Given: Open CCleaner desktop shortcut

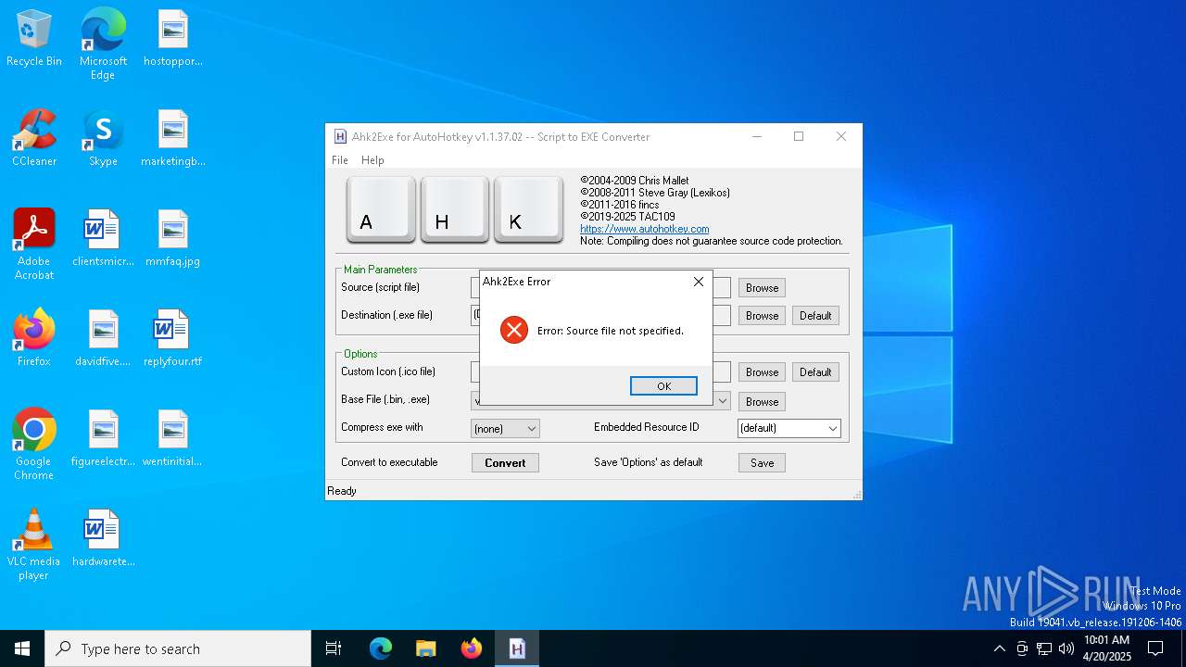Looking at the screenshot, I should [x=34, y=138].
